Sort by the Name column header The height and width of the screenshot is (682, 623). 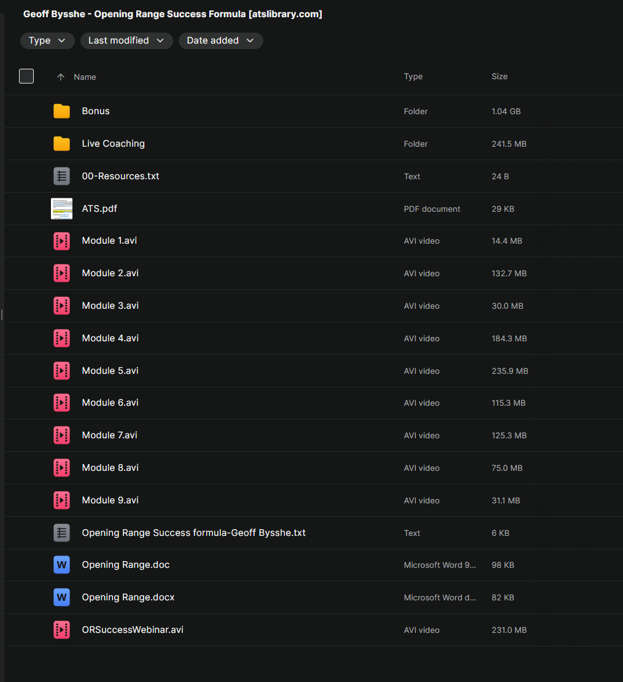pyautogui.click(x=85, y=77)
